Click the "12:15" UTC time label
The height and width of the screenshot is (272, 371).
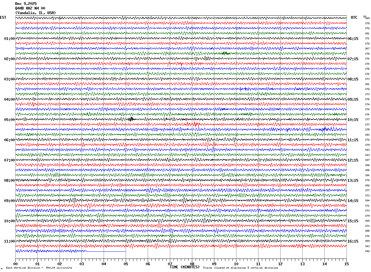[x=353, y=160]
